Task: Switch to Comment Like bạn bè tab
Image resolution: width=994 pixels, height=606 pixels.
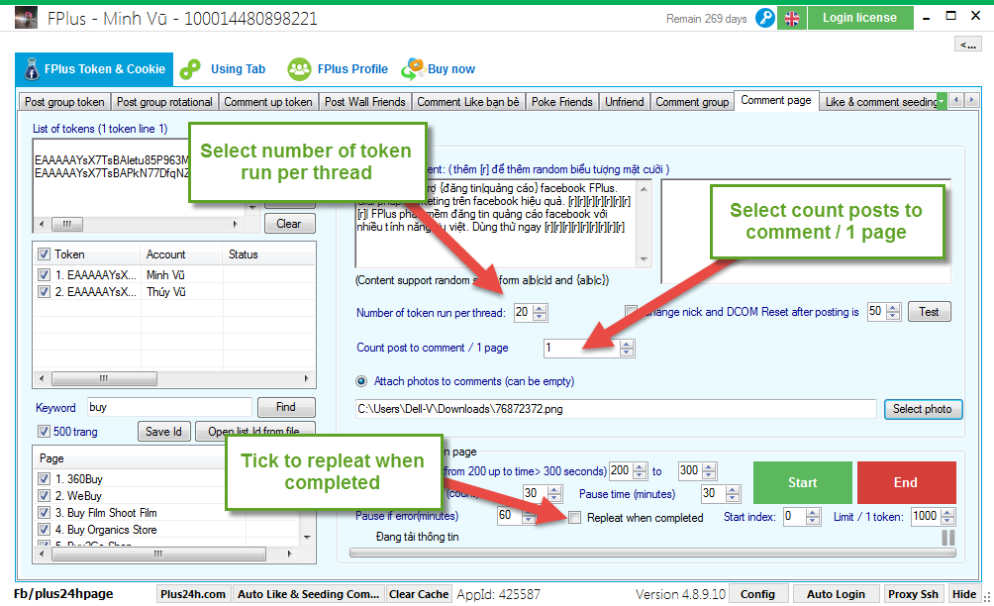Action: pos(468,102)
